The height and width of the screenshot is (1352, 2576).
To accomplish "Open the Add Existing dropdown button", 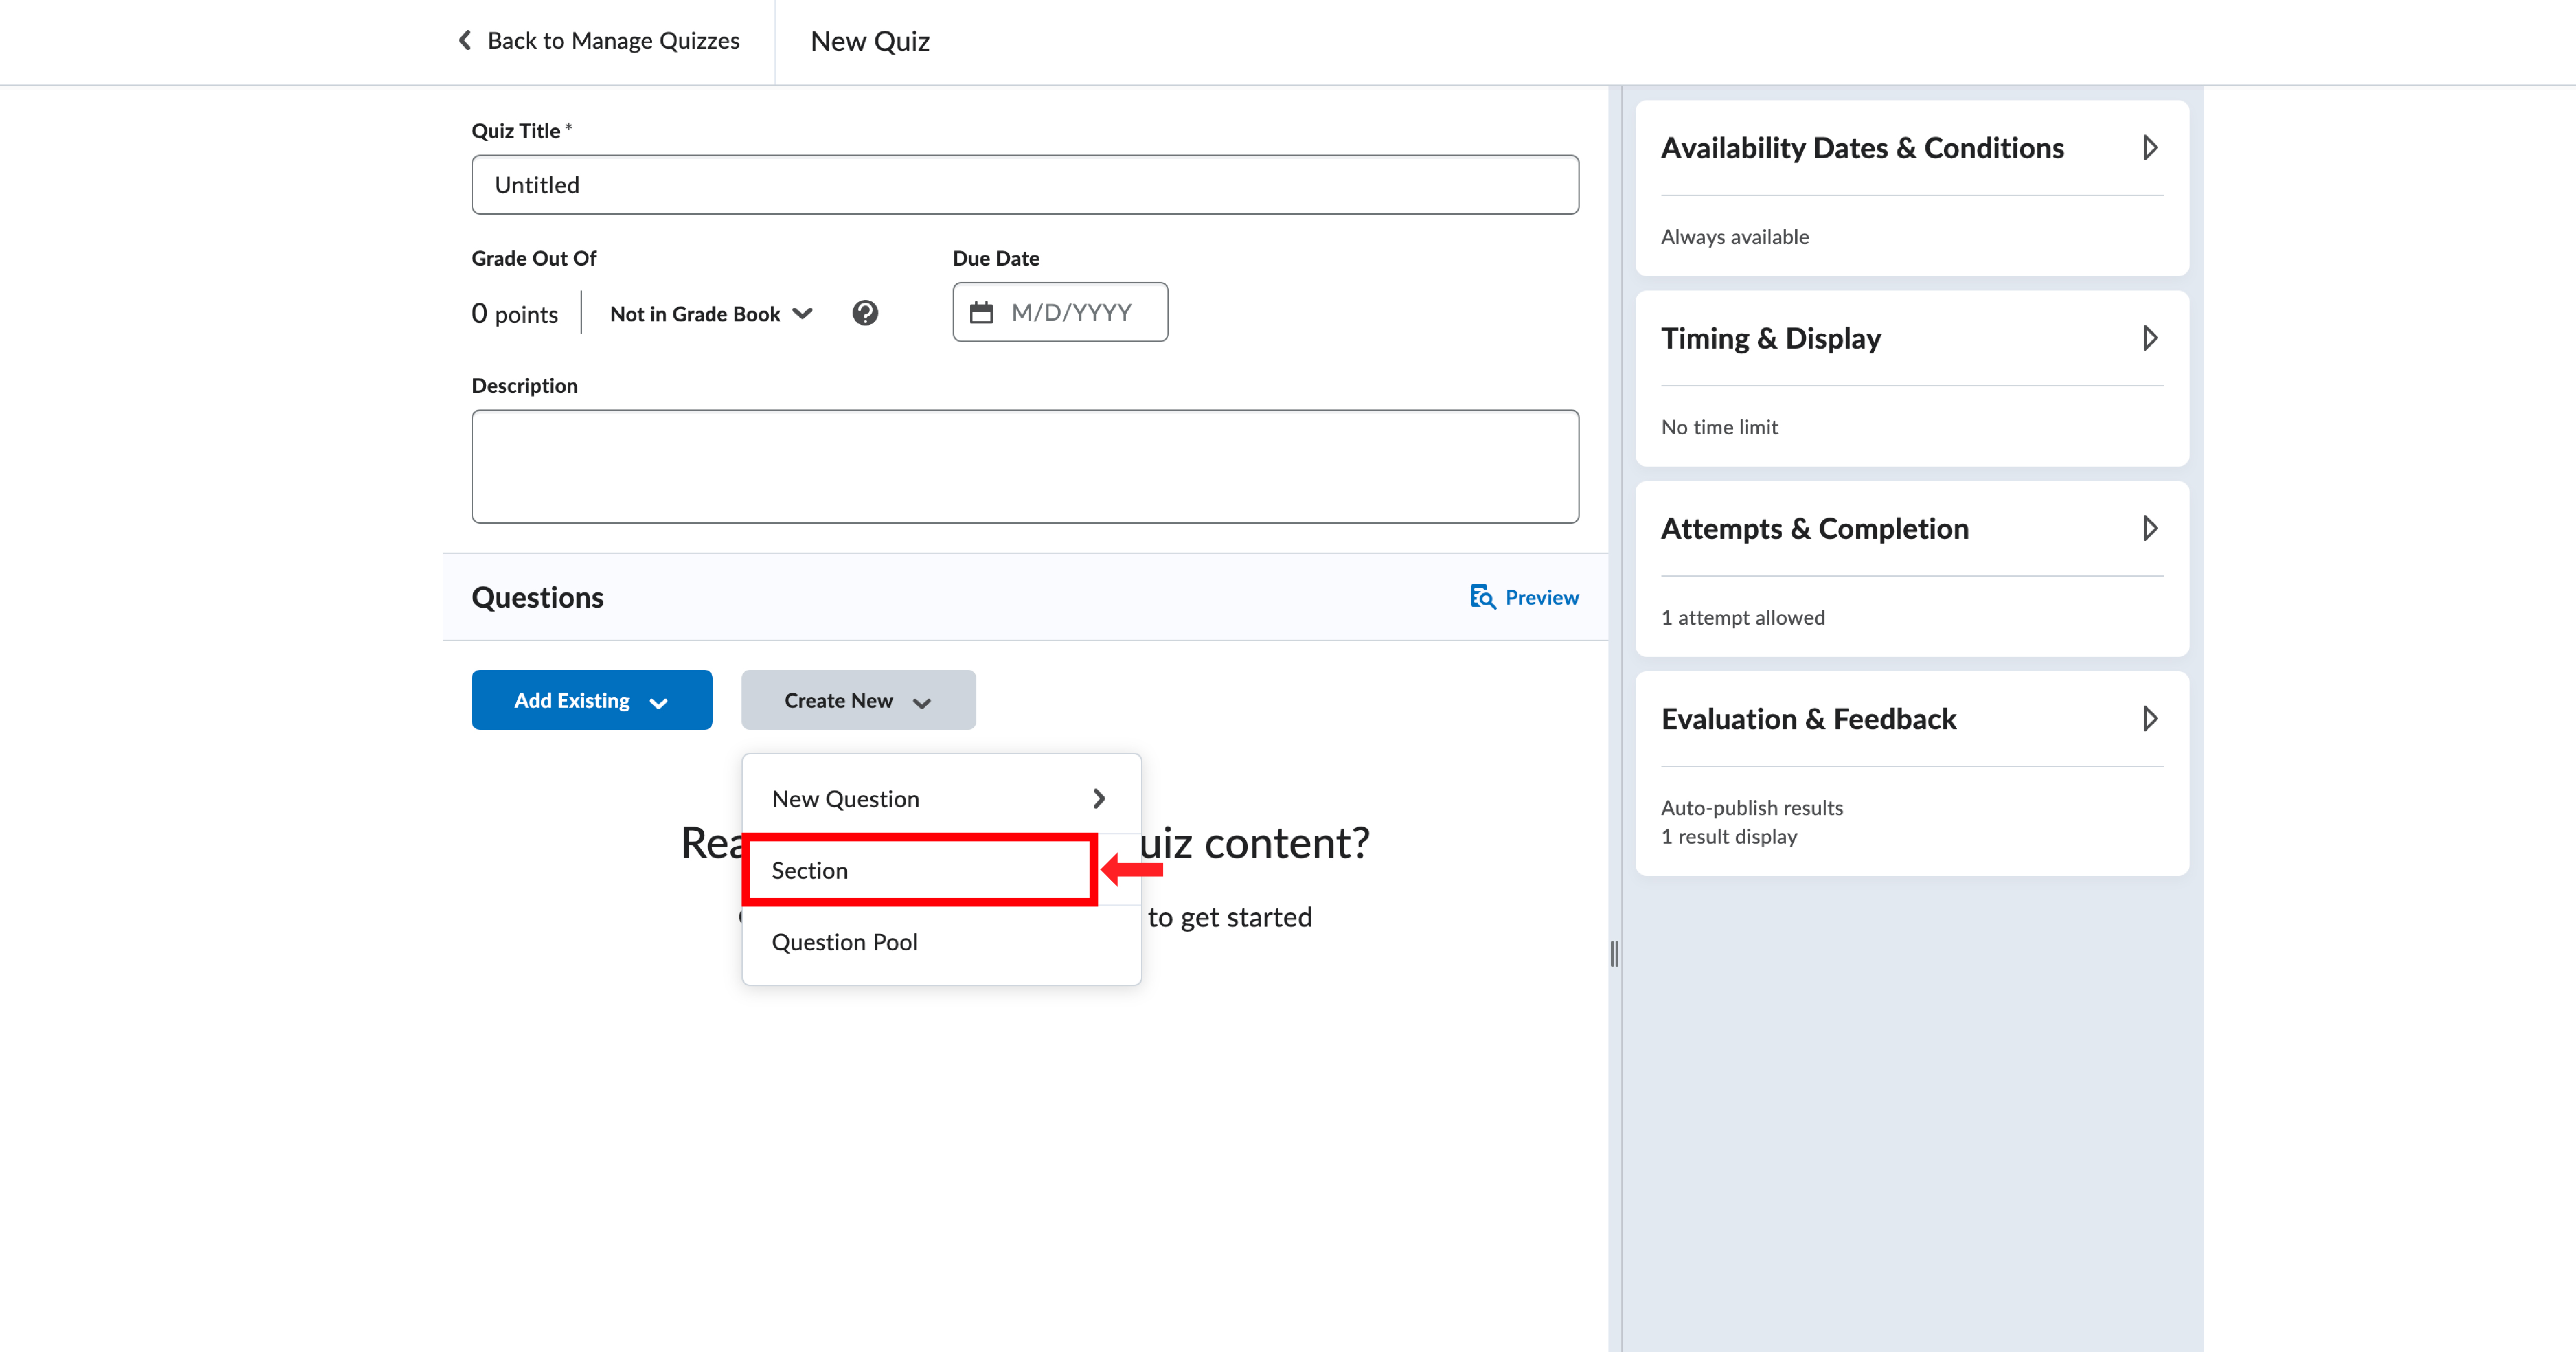I will point(591,700).
